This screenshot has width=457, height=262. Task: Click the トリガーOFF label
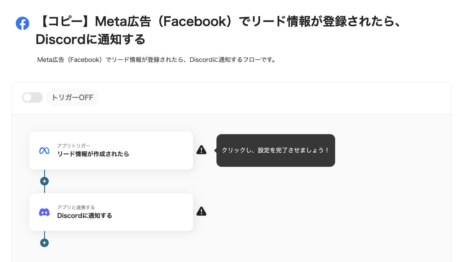pyautogui.click(x=72, y=97)
